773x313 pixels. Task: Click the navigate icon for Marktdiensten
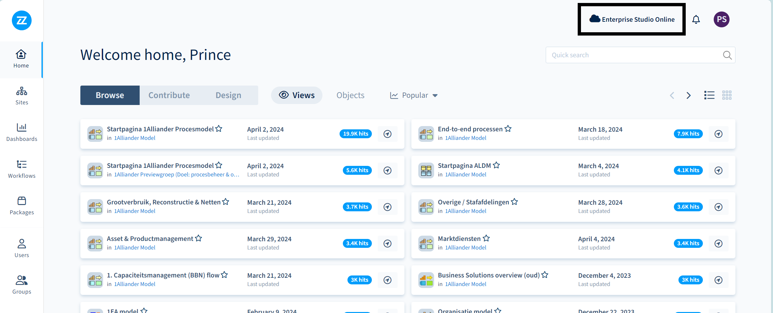718,244
